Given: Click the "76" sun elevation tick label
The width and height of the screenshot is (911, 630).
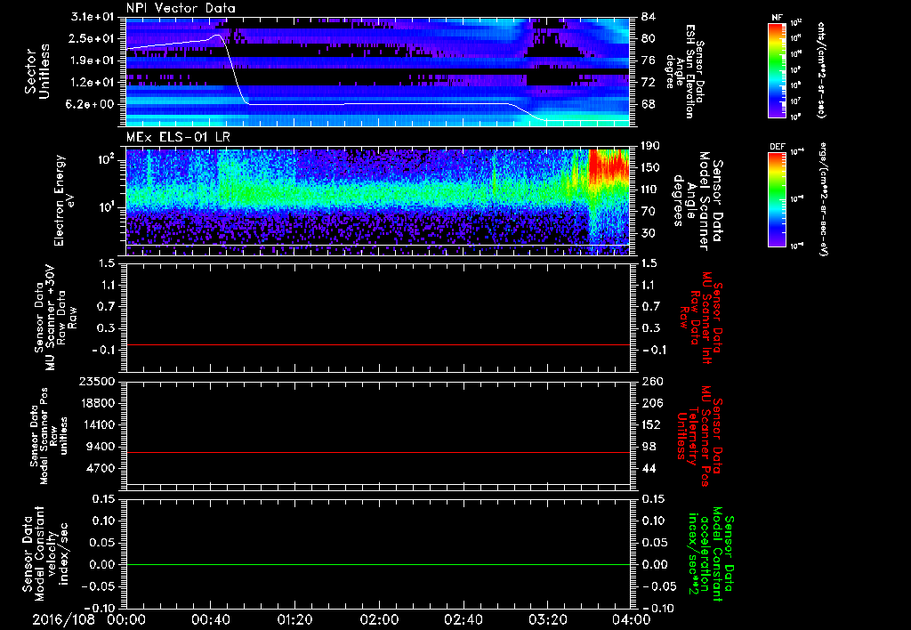Looking at the screenshot, I should [648, 61].
